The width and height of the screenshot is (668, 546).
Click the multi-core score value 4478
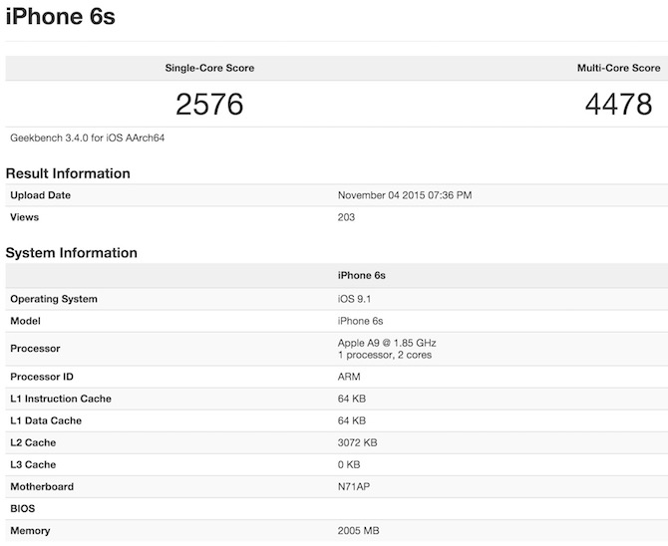(x=618, y=104)
